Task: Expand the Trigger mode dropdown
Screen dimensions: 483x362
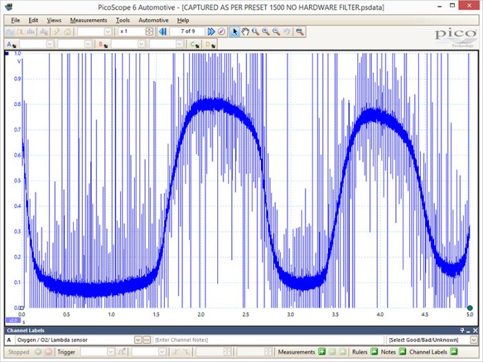Action: [110, 352]
